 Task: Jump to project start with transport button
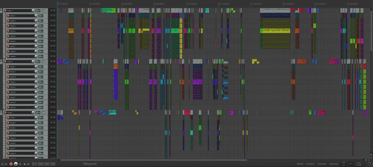click(x=3, y=164)
